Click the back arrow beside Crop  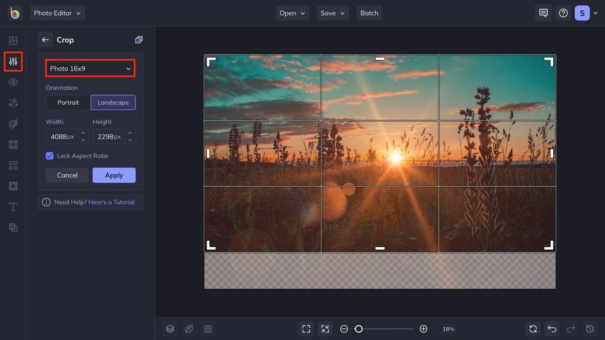coord(45,40)
